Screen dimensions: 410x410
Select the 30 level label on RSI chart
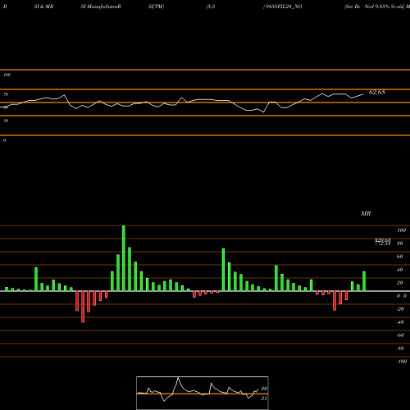[6, 121]
